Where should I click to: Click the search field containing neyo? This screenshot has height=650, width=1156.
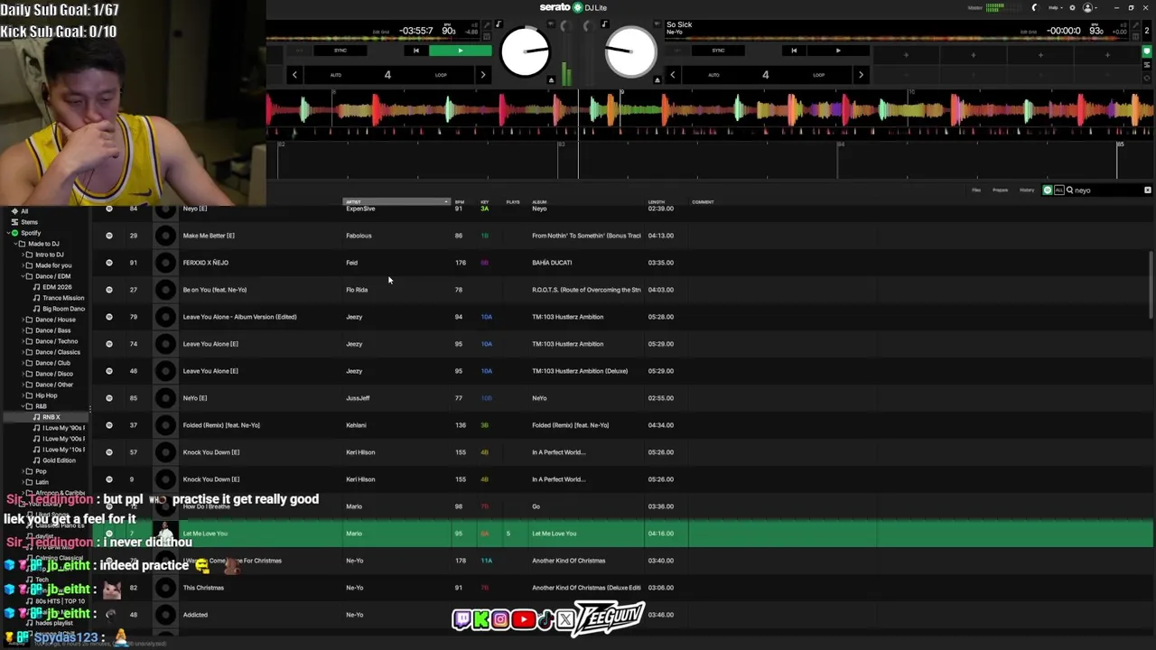coord(1106,190)
